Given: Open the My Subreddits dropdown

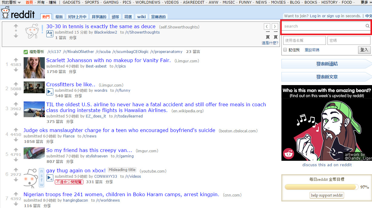Looking at the screenshot, I should point(11,2).
